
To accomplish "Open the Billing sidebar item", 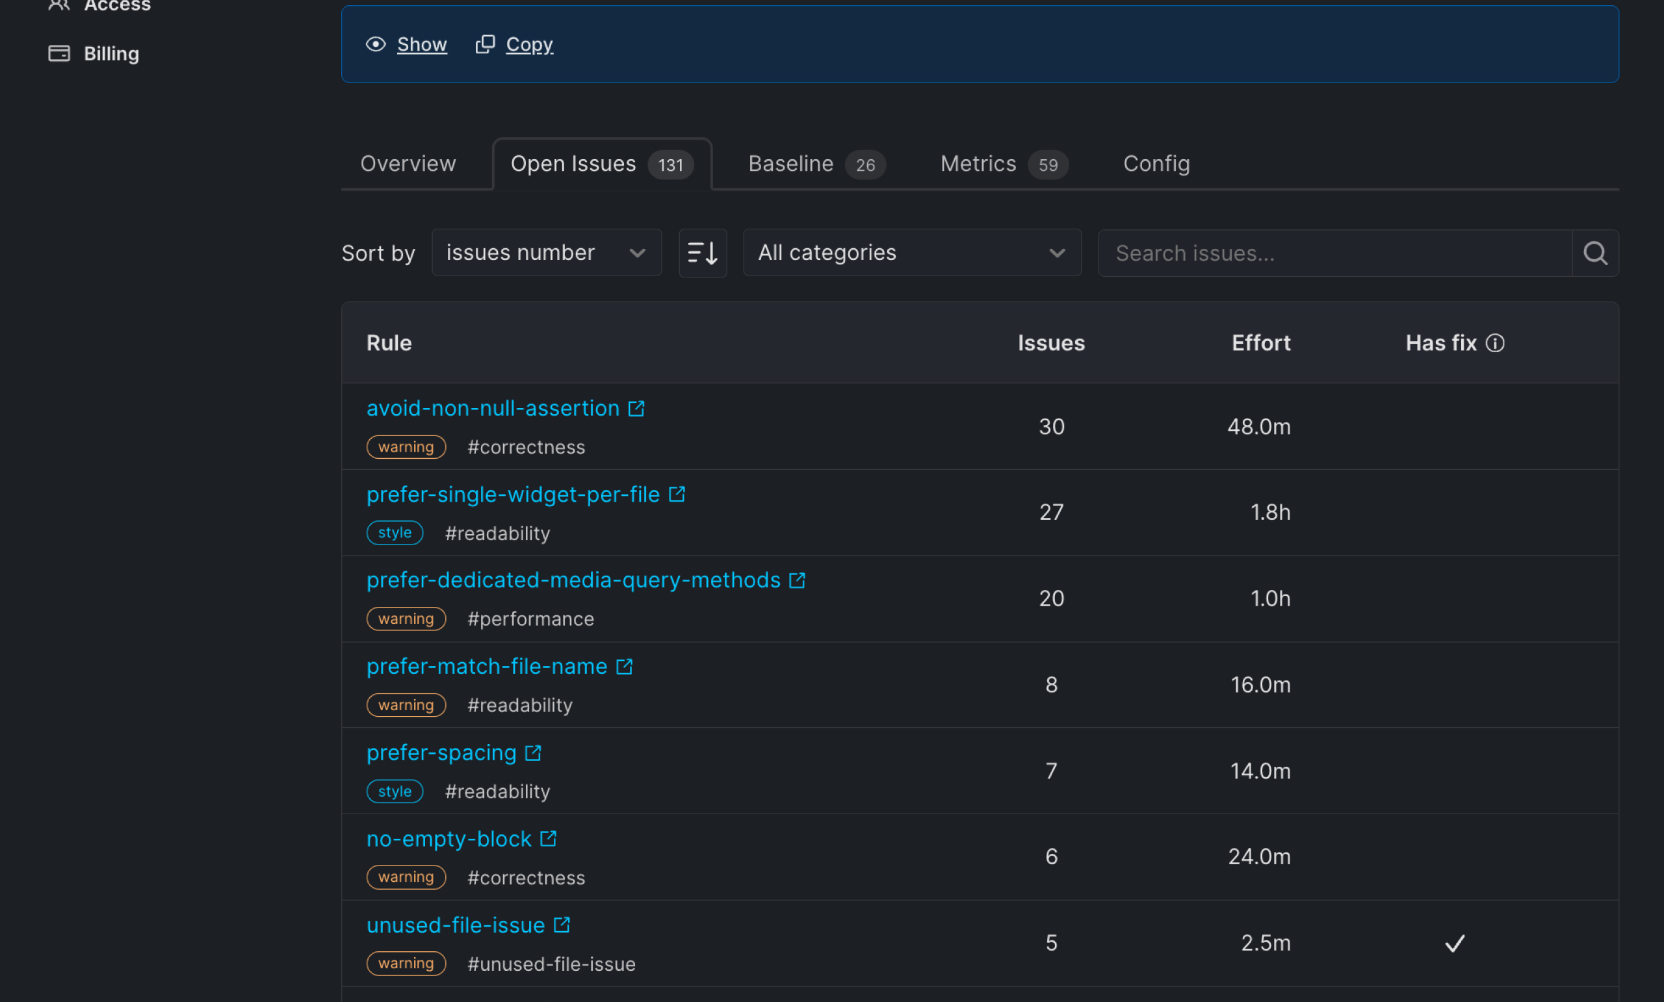I will point(94,53).
